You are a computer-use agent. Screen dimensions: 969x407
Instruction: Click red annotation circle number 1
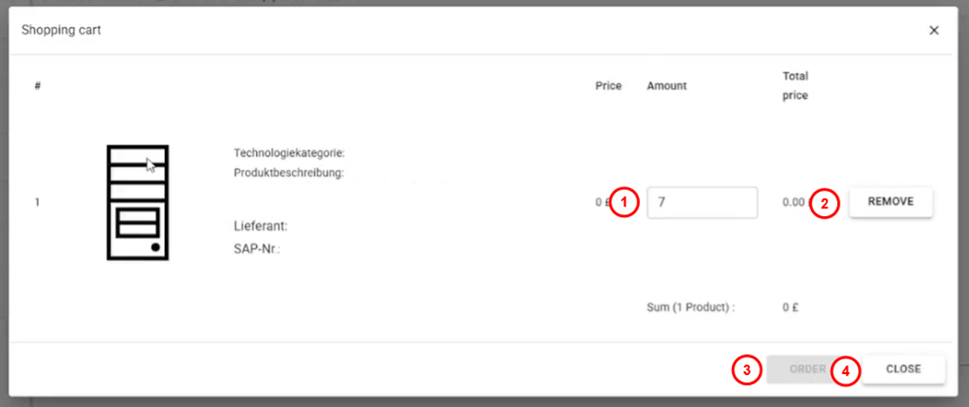tap(624, 203)
